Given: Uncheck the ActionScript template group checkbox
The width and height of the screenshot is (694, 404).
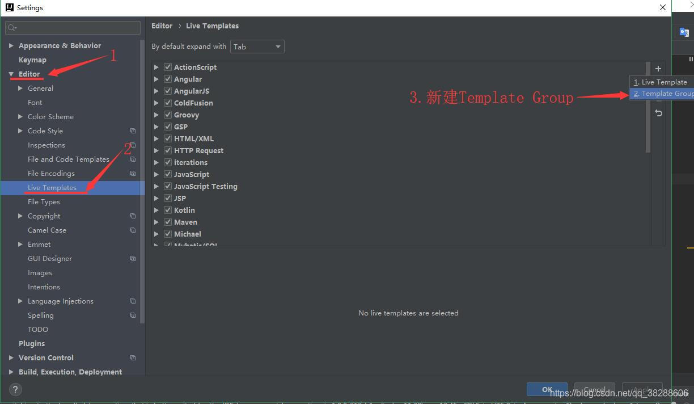Looking at the screenshot, I should [x=168, y=67].
